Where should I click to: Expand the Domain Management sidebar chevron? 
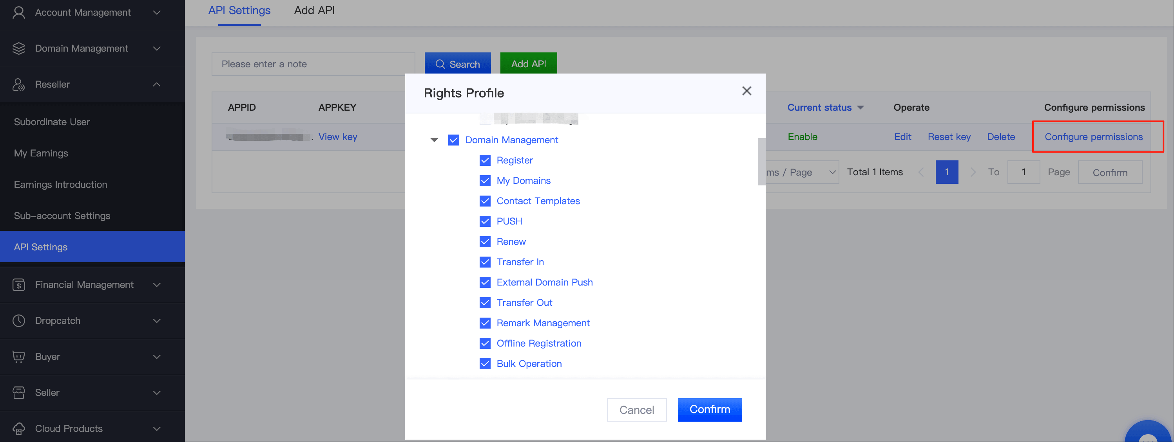tap(157, 48)
